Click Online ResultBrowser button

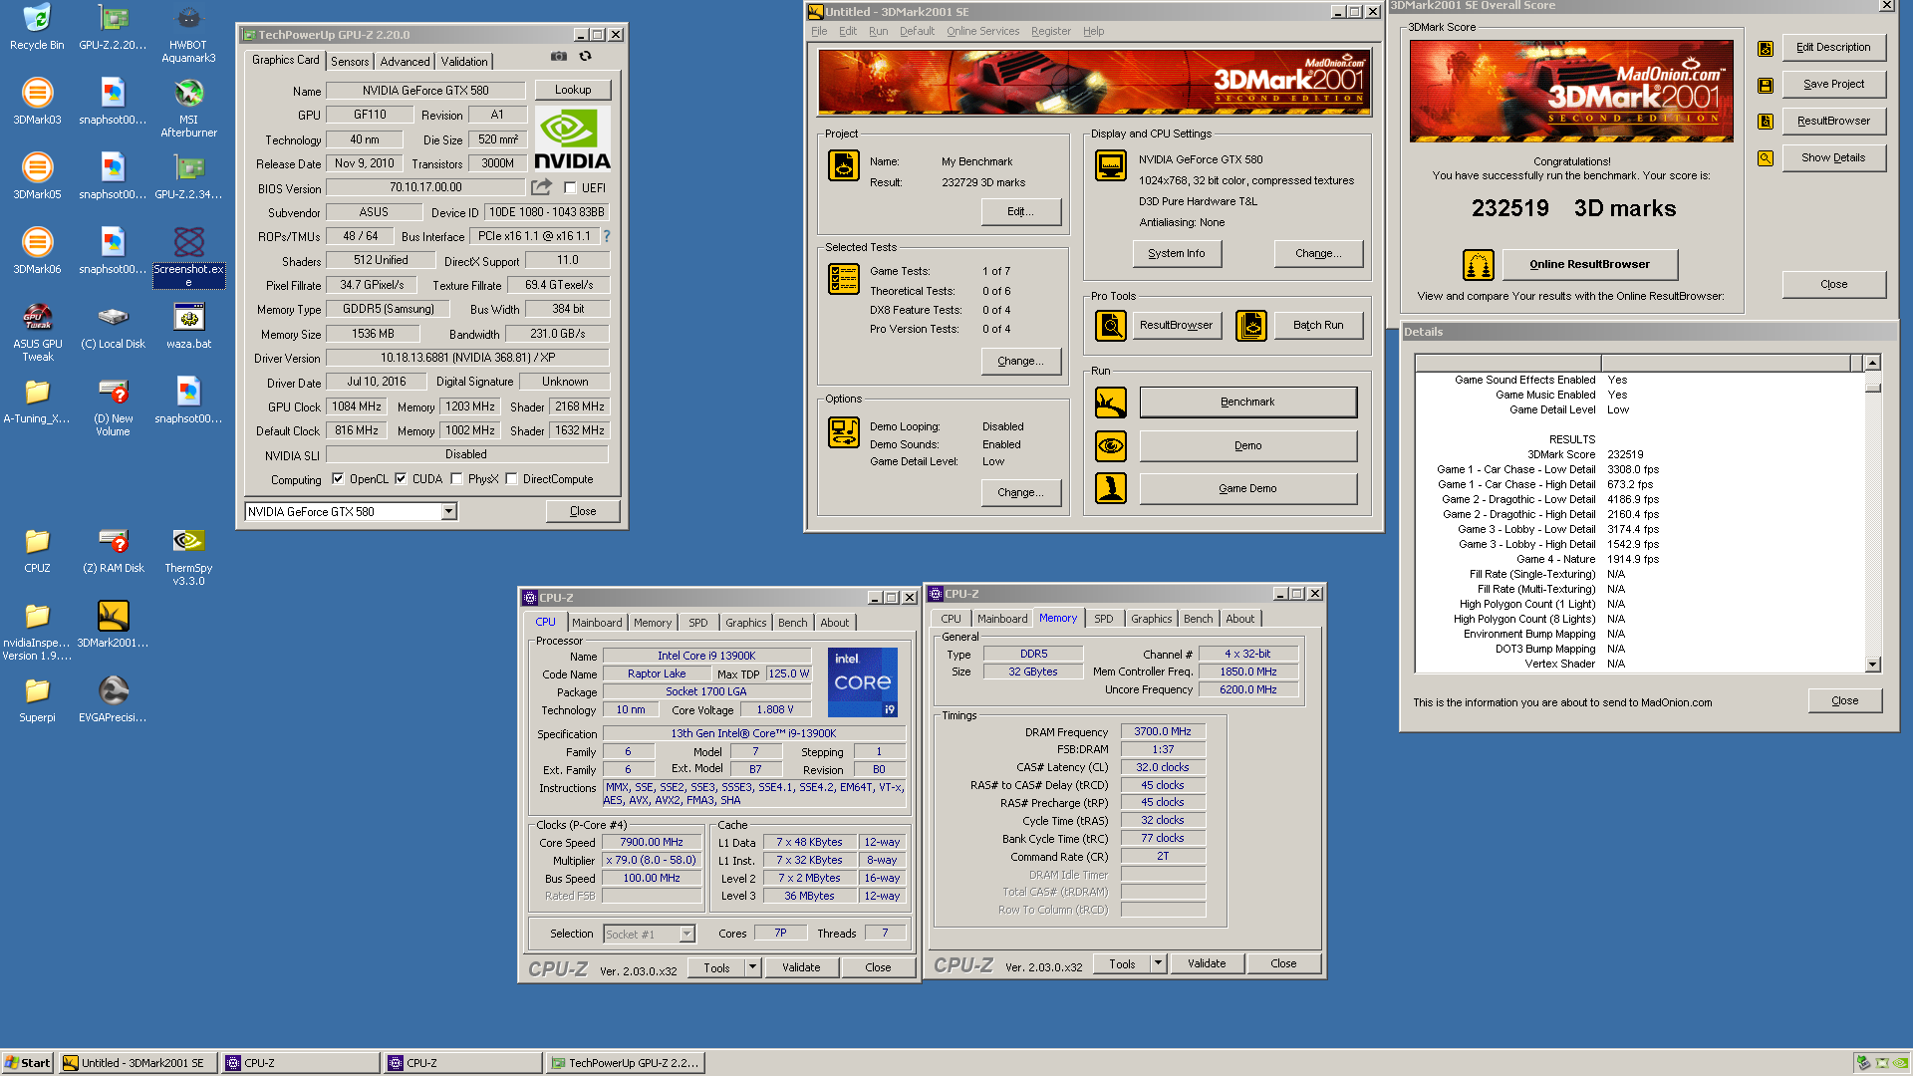pyautogui.click(x=1589, y=264)
